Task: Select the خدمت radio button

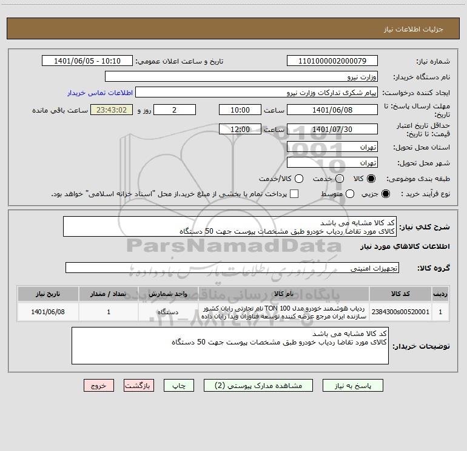Action: 340,179
